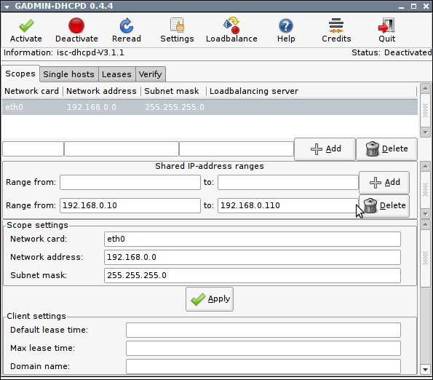
Task: Click Loadbalancing server column header
Action: 311,91
